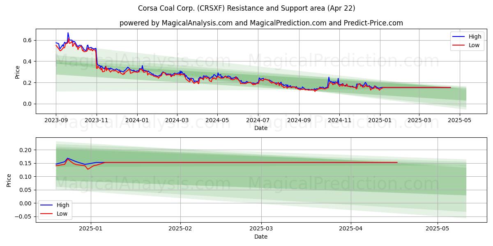Click the bottom chart y-axis value '0.00'
493x246 pixels.
[26, 203]
